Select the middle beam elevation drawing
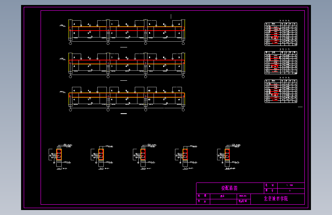The width and height of the screenshot is (332, 215). (127, 65)
